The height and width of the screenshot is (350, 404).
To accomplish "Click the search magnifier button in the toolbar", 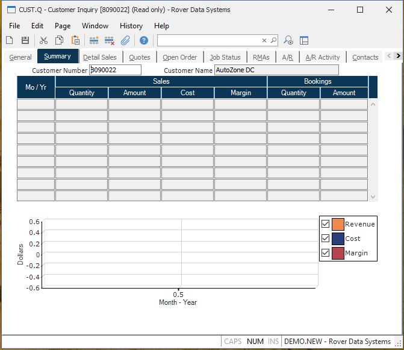I will point(273,40).
